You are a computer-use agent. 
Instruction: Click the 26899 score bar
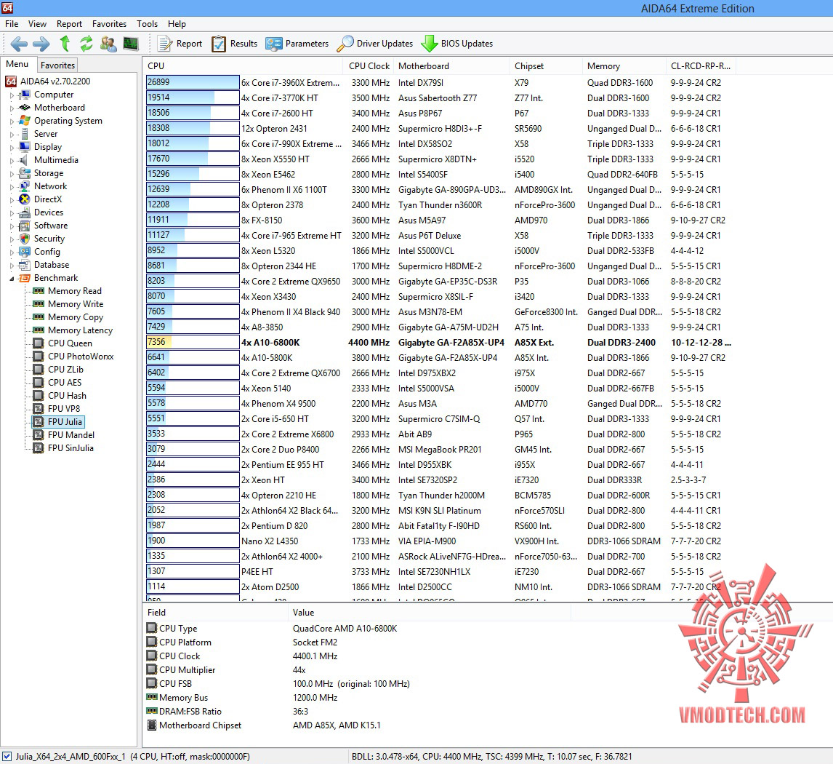coord(193,82)
